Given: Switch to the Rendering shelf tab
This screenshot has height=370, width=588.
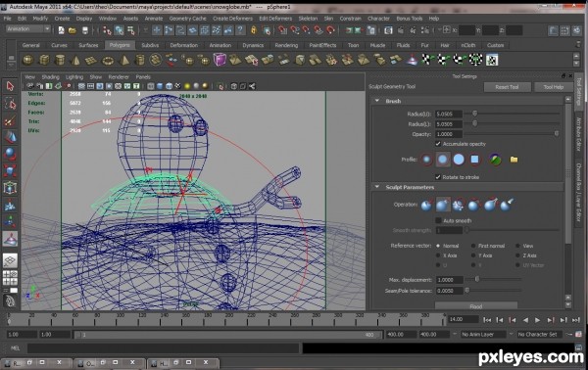Looking at the screenshot, I should 286,45.
